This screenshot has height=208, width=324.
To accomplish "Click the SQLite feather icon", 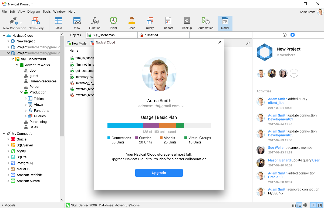I will (x=13, y=157).
